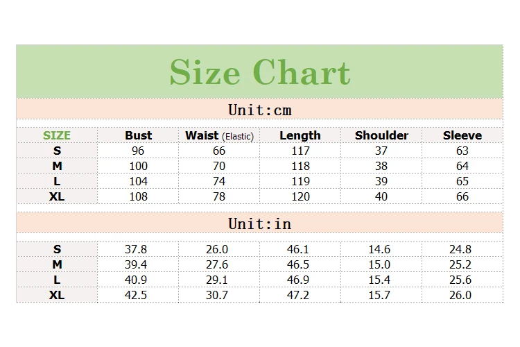
Task: Click the inch Sleeve value 25.2
Action: [x=460, y=264]
